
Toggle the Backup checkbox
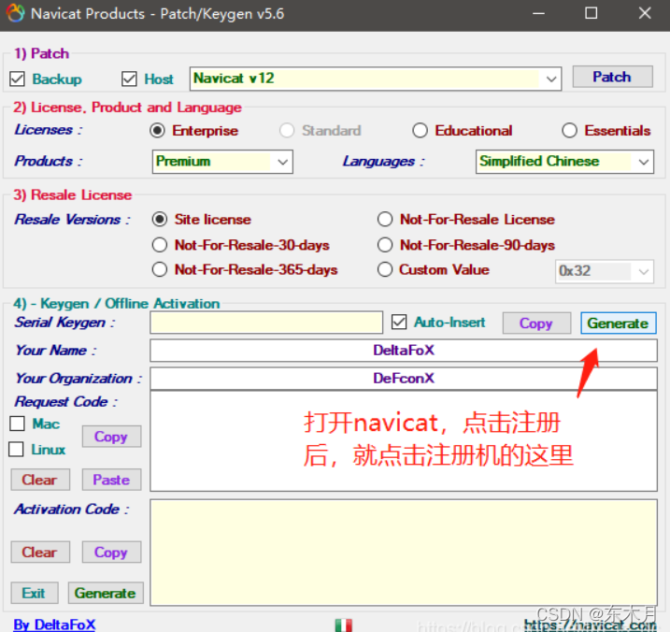point(17,79)
